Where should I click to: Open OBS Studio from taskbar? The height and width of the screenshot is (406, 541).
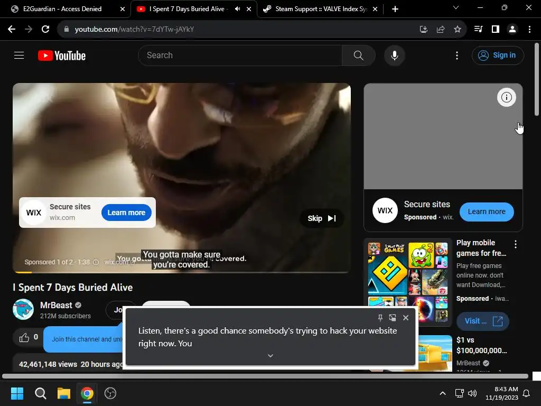[x=110, y=393]
